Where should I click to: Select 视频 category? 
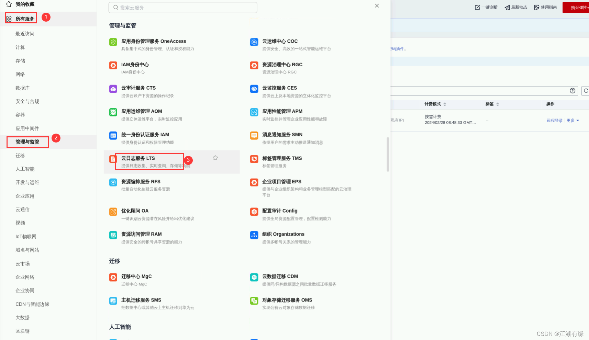tap(20, 223)
